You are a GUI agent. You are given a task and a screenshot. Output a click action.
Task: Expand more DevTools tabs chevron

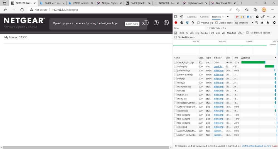click(x=228, y=17)
